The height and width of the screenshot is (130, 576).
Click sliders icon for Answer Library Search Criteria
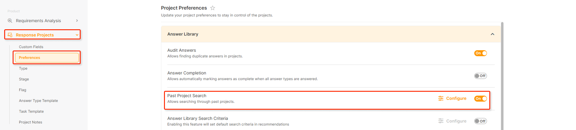click(441, 121)
